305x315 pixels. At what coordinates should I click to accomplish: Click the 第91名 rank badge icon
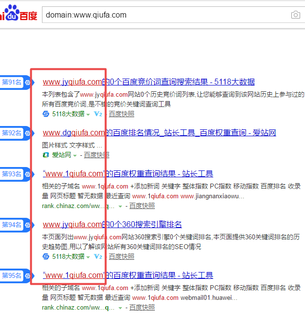pos(27,82)
